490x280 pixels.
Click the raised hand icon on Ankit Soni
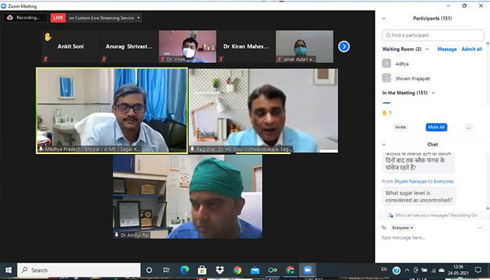pos(48,37)
